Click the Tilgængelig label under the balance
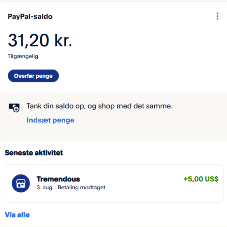227x227 pixels. pyautogui.click(x=23, y=56)
